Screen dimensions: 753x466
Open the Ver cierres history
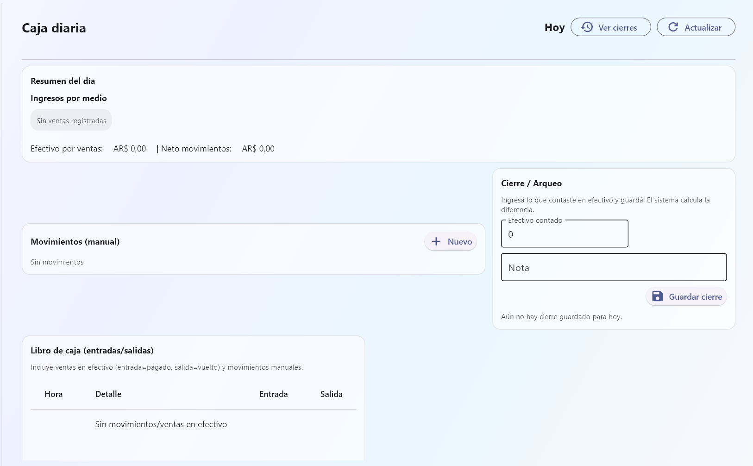click(610, 27)
